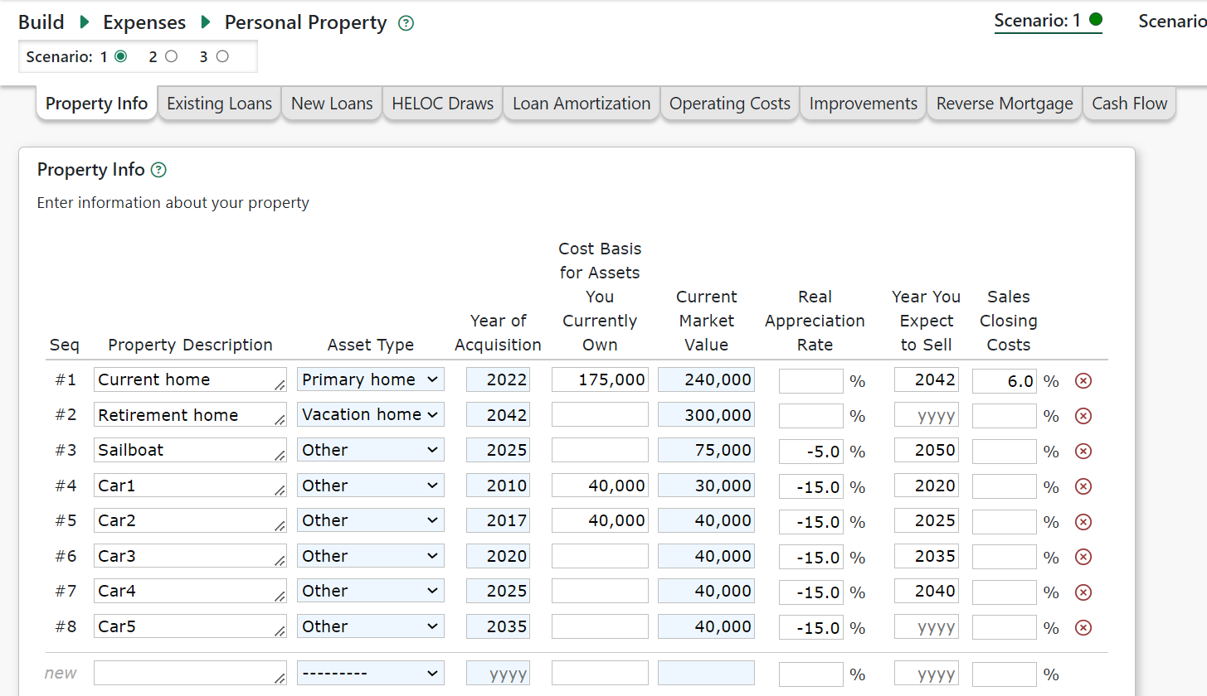Click the Build breadcrumb arrow icon
The height and width of the screenshot is (696, 1207).
[x=84, y=22]
